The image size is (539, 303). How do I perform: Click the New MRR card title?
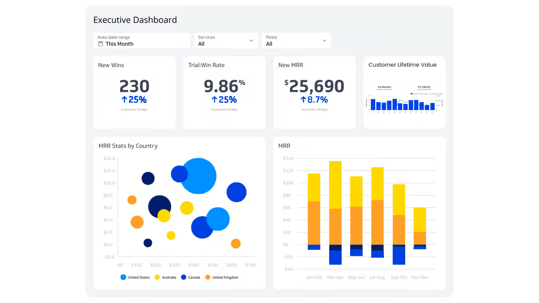point(291,65)
